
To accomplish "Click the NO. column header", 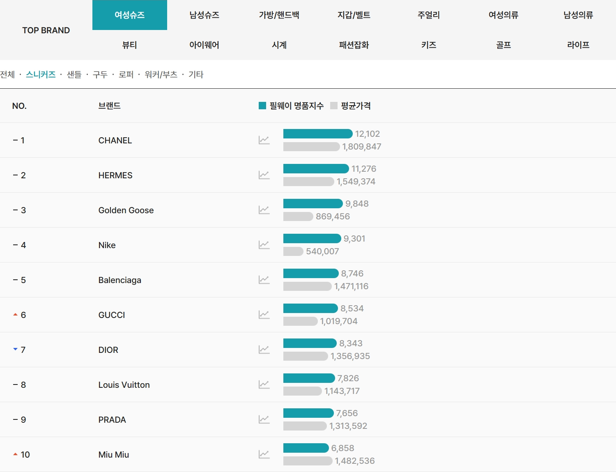I will tap(19, 106).
